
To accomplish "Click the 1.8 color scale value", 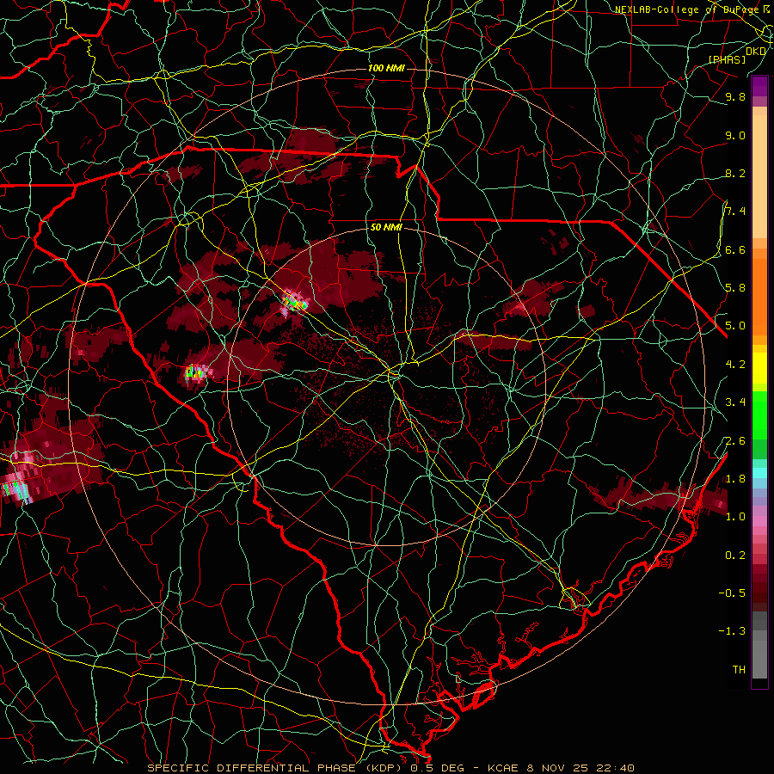I will point(735,479).
